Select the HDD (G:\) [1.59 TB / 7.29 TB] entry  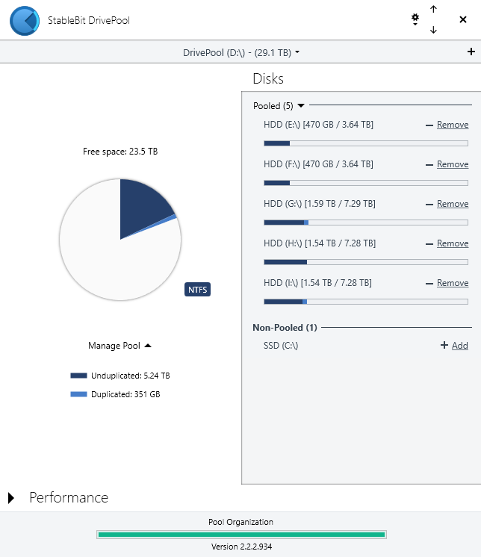pos(320,204)
